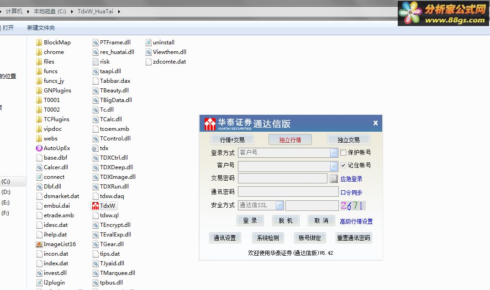490x290 pixels.
Task: Click the TDXImage.dll file icon
Action: point(95,177)
